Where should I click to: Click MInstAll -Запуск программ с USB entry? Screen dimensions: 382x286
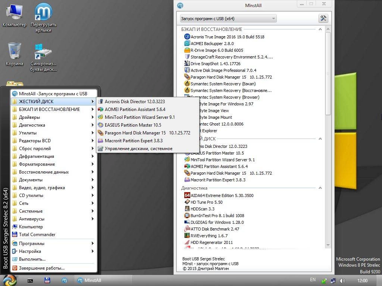tap(53, 93)
